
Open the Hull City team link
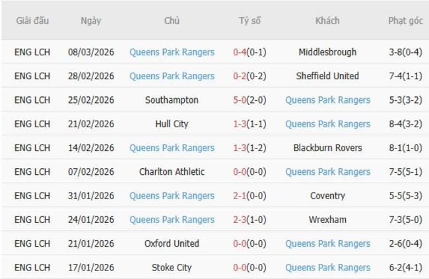[x=172, y=124]
